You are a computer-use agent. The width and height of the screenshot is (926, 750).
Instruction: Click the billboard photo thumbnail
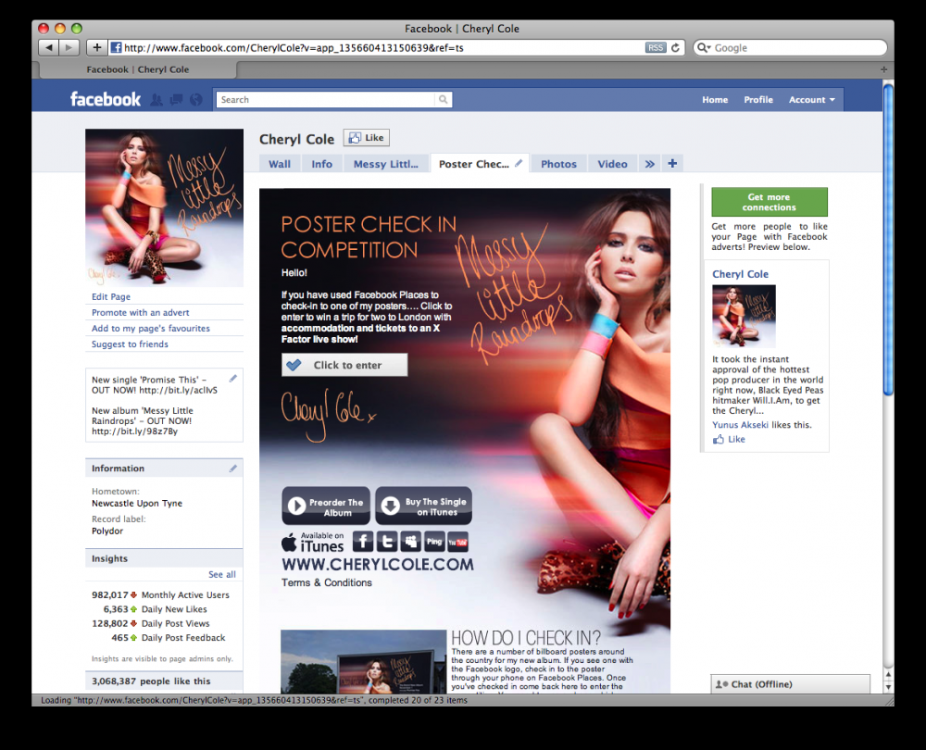(x=363, y=661)
